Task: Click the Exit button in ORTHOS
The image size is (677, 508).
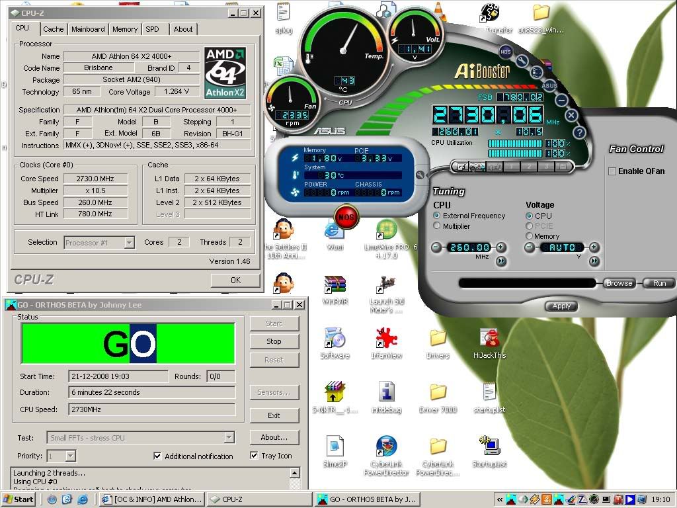Action: click(x=274, y=415)
